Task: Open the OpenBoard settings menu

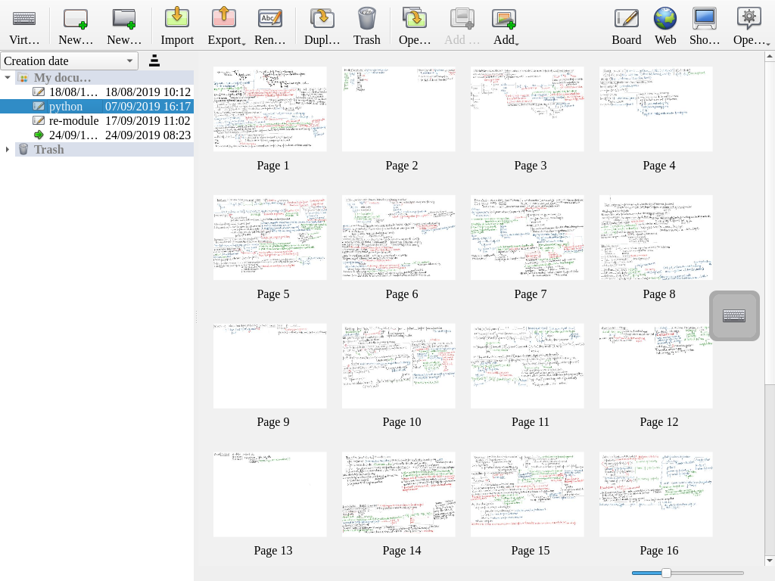Action: pyautogui.click(x=749, y=25)
